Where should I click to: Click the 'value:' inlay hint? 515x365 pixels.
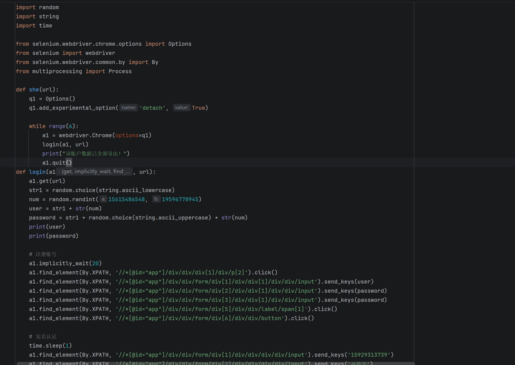coord(182,108)
